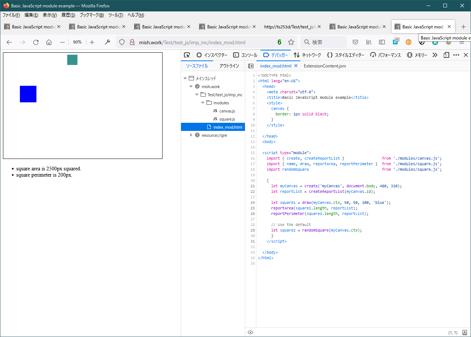Screen dimensions: 471x337
Task: Select the デバッガー panel
Action: pos(276,55)
